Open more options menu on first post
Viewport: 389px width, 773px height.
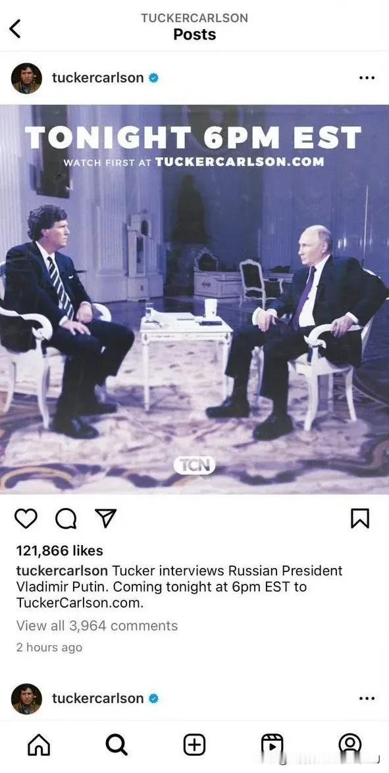[x=367, y=78]
